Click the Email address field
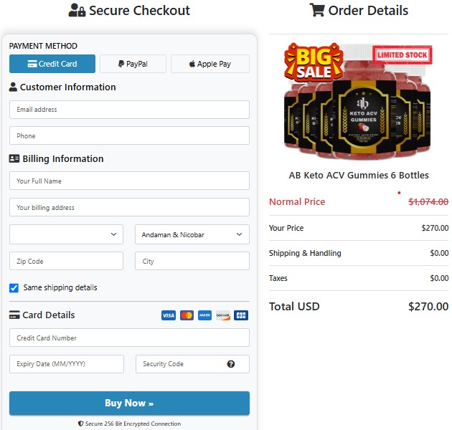This screenshot has width=452, height=430. 129,110
